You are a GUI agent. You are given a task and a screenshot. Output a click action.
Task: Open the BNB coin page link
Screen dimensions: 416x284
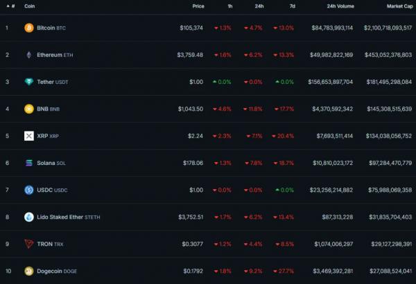click(49, 109)
